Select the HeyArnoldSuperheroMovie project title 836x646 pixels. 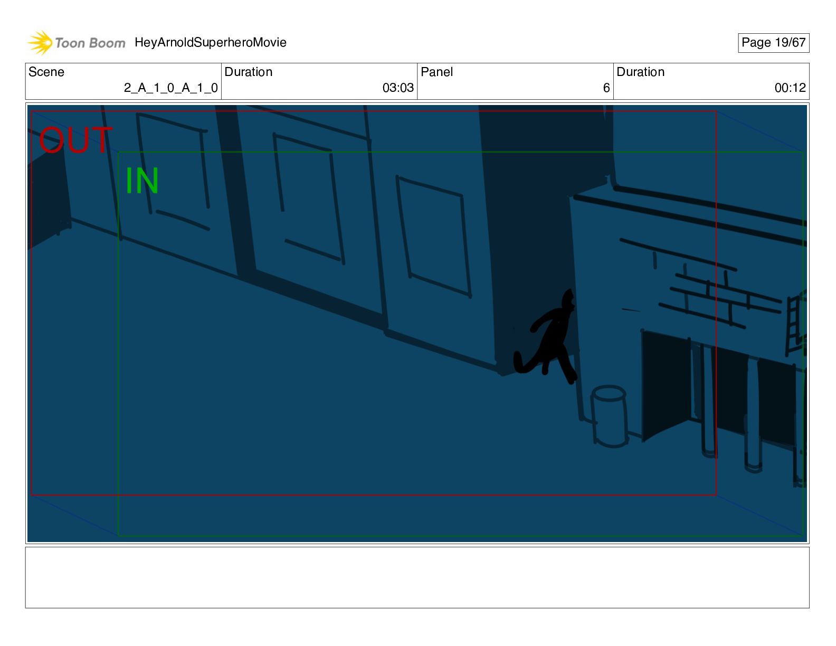[211, 43]
